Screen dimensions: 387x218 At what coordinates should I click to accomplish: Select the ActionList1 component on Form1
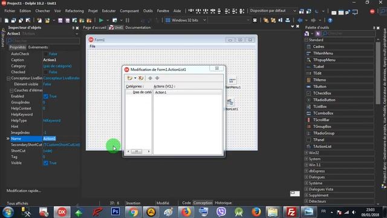point(230,102)
